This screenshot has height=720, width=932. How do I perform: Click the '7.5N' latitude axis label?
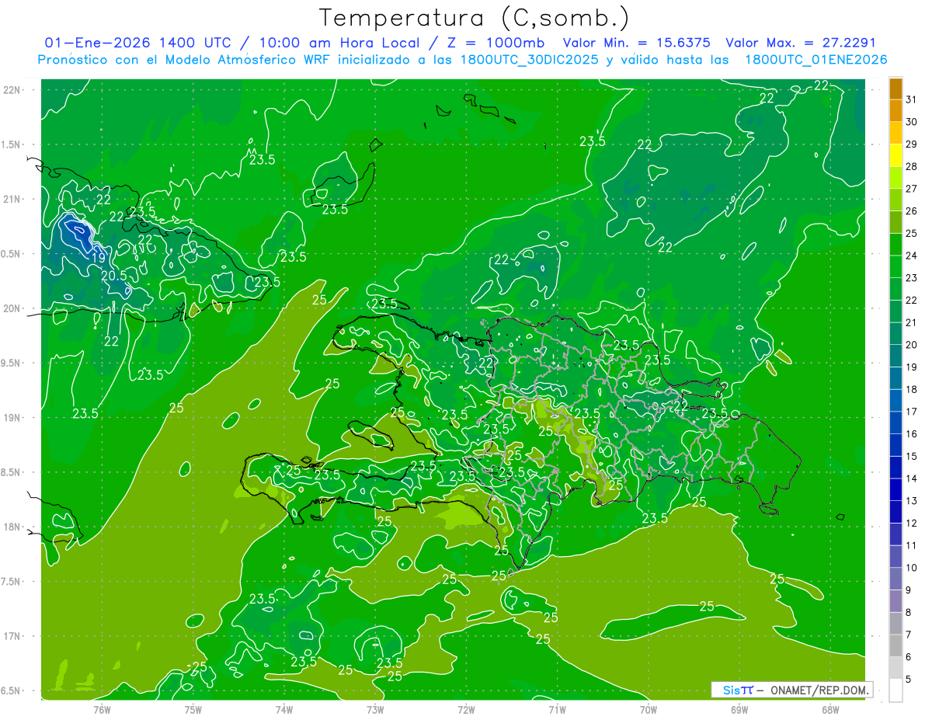[x=12, y=582]
